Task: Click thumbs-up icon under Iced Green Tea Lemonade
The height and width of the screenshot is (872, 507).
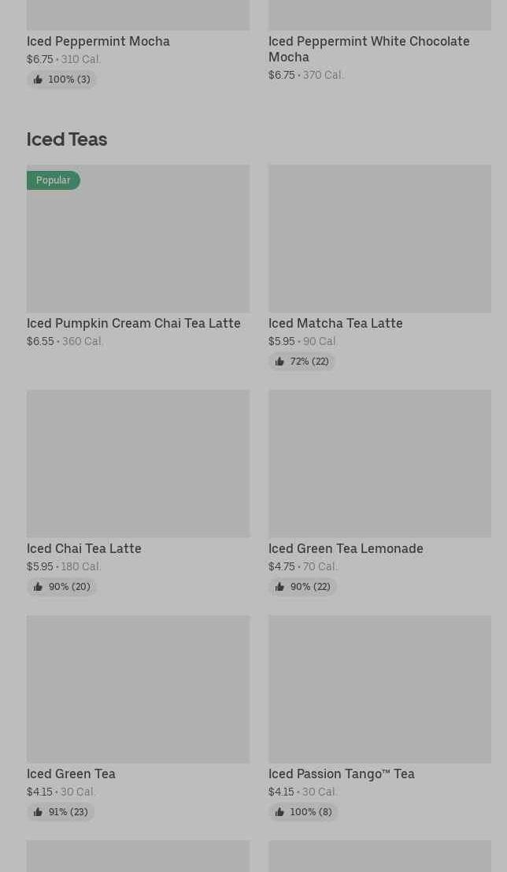Action: [x=279, y=587]
